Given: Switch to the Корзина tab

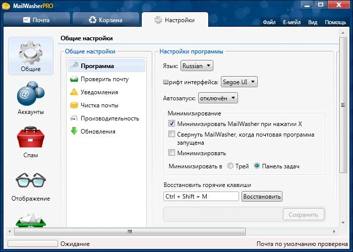Looking at the screenshot, I should point(106,20).
